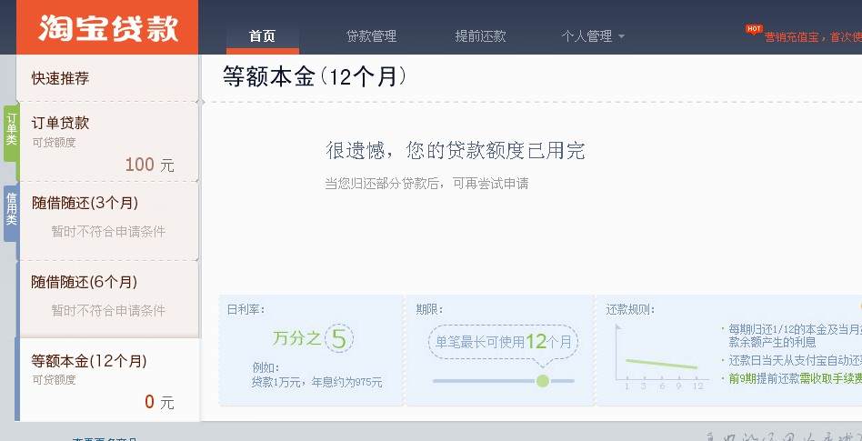Click the 100 元 credit amount

(x=149, y=165)
